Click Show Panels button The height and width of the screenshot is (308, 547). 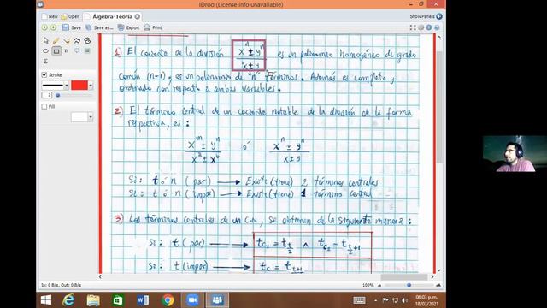(x=426, y=16)
